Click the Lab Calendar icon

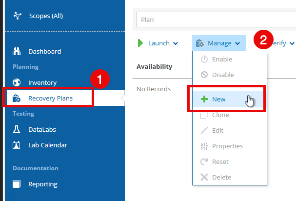pos(17,145)
